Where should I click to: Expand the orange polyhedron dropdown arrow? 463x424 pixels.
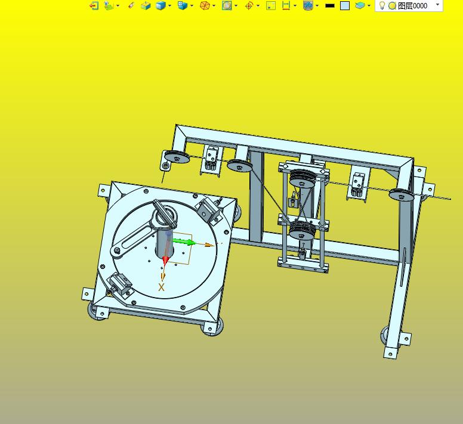coord(214,5)
